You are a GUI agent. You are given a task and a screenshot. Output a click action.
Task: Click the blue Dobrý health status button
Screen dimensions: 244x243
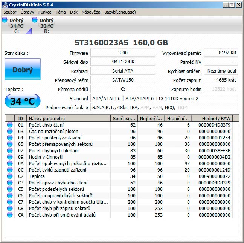(23, 70)
